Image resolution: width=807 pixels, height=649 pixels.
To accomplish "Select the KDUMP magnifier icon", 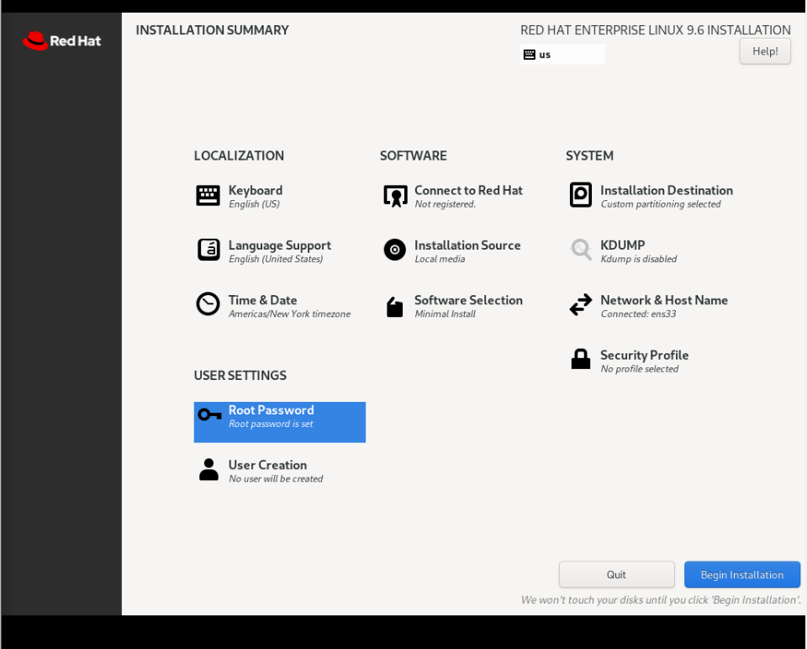I will pos(581,250).
